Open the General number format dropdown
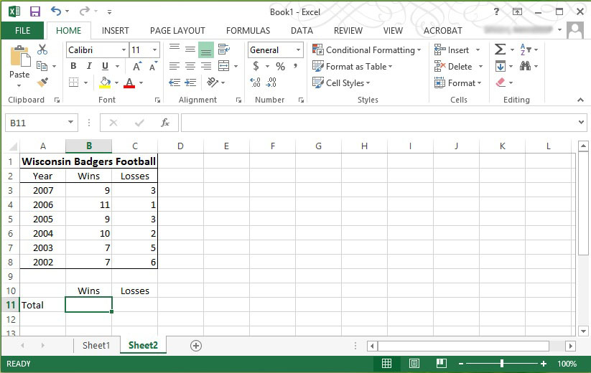This screenshot has height=373, width=591. pos(298,49)
